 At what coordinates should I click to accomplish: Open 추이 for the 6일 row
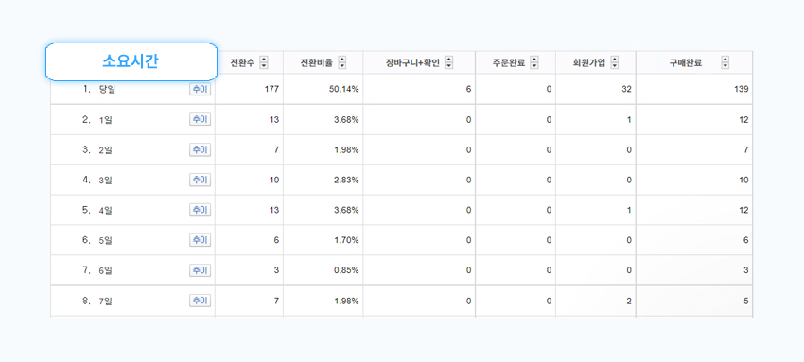pyautogui.click(x=200, y=270)
